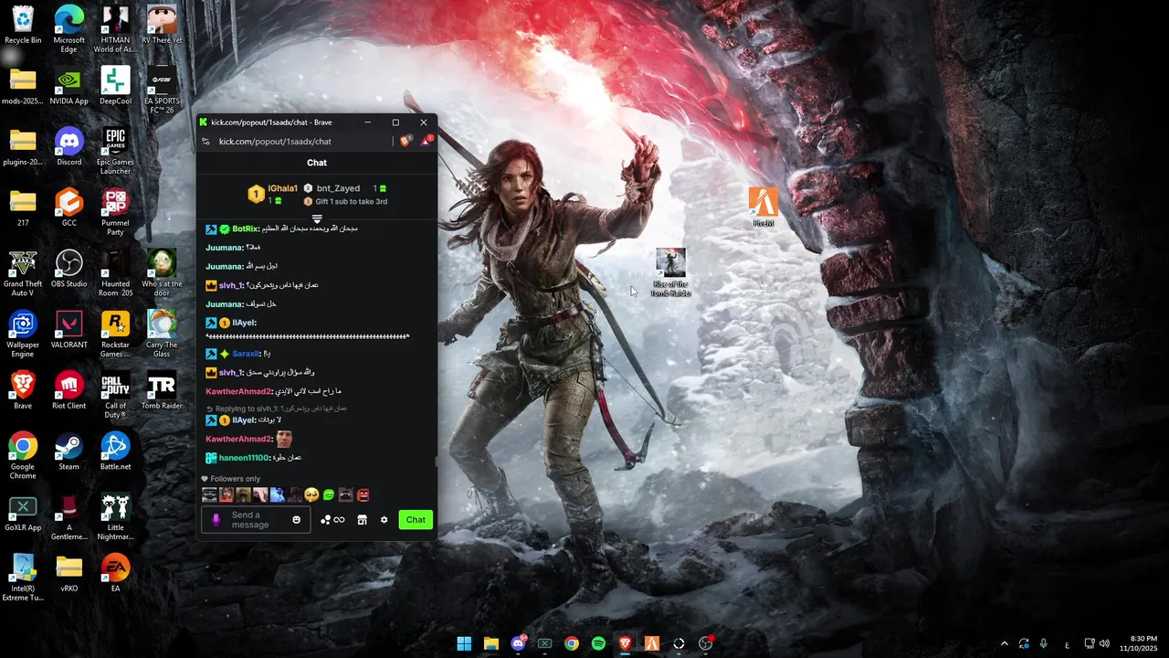Open Discord from the taskbar
Image resolution: width=1169 pixels, height=658 pixels.
pyautogui.click(x=518, y=643)
